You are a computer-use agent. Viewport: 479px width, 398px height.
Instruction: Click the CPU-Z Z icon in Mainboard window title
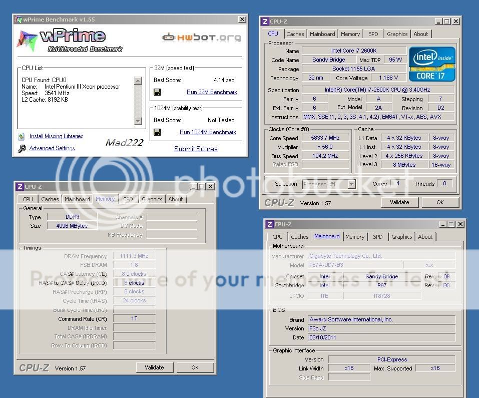click(x=269, y=224)
